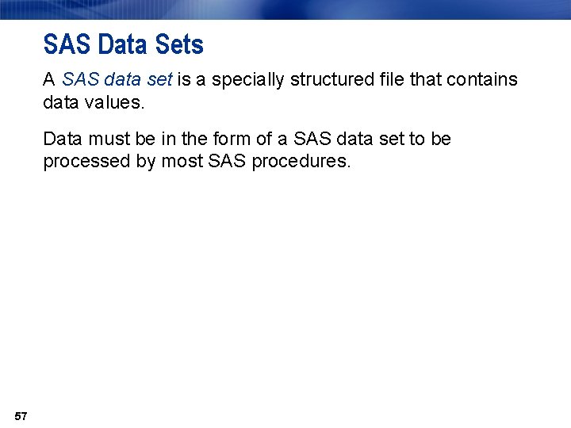Click the leading "A" of the first paragraph
The image size is (571, 428).
(49, 80)
